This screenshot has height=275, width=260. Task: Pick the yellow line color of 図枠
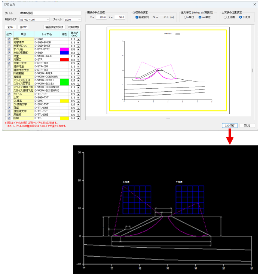click(64, 118)
